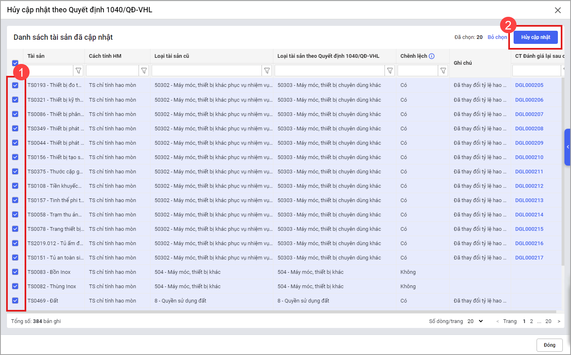Click the Loại tài sản cũ filter input
This screenshot has height=355, width=571.
207,71
